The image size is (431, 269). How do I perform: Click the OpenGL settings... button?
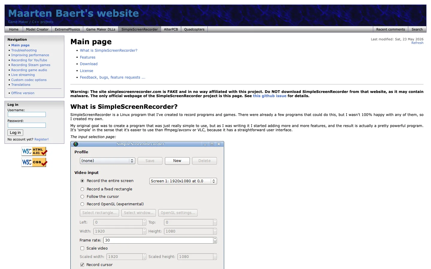pos(178,213)
